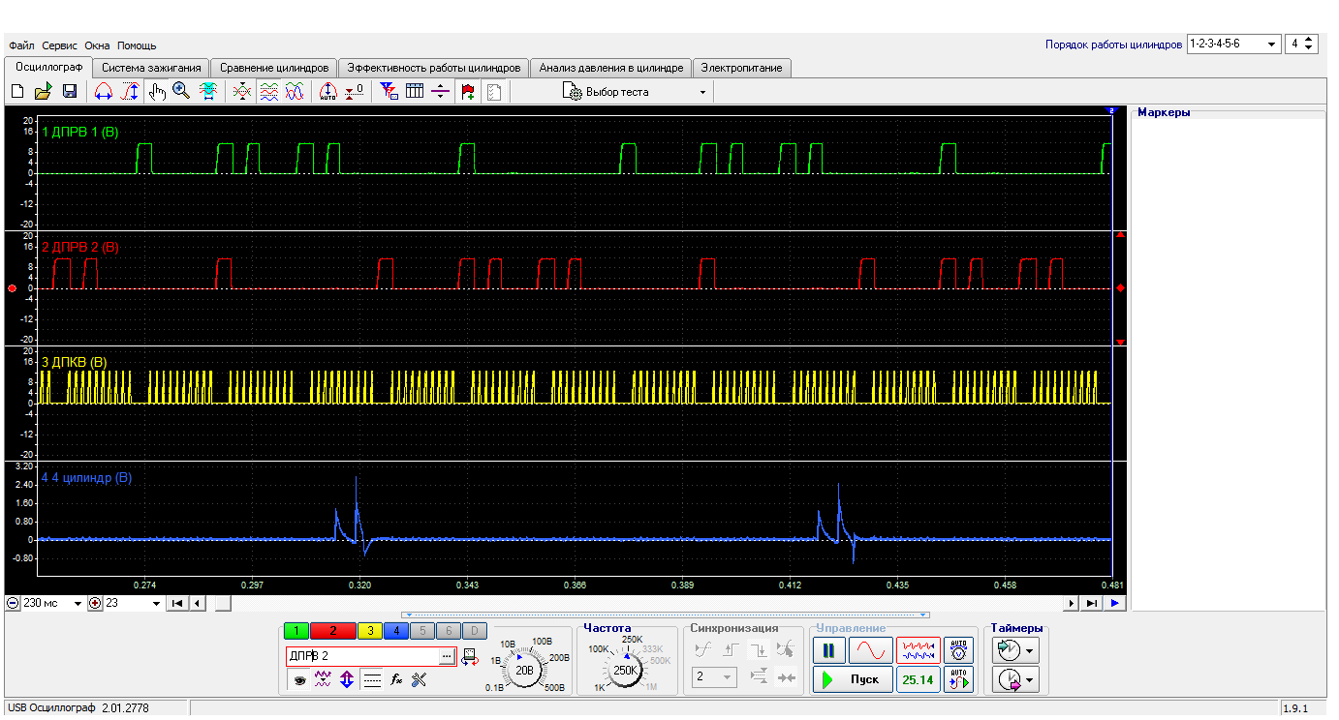Toggle channel 2 red button
This screenshot has height=720, width=1339.
coord(333,631)
